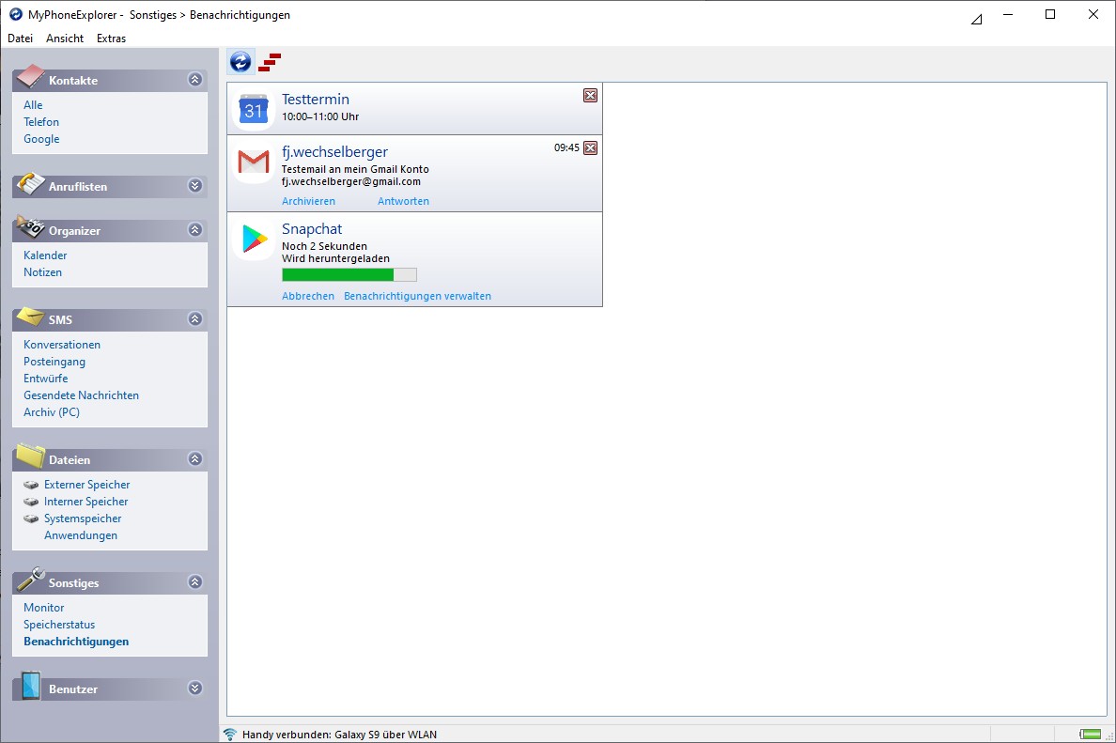Browse Externer Speicher files
The height and width of the screenshot is (743, 1116).
(86, 485)
